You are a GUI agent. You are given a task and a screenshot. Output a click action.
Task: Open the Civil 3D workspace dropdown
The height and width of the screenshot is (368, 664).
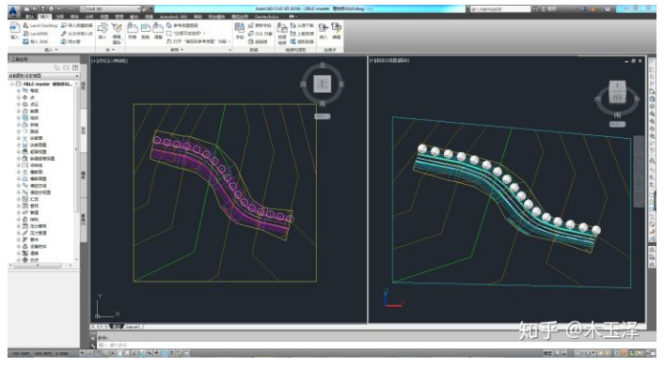[x=110, y=8]
